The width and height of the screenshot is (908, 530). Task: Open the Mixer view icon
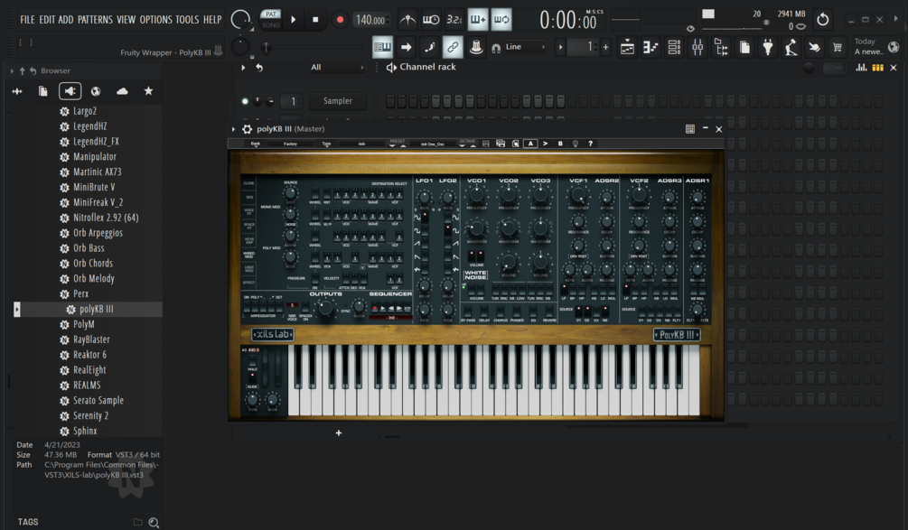(697, 48)
